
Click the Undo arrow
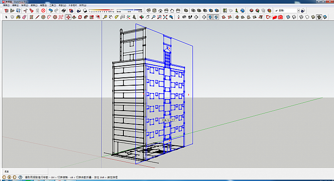point(51,11)
